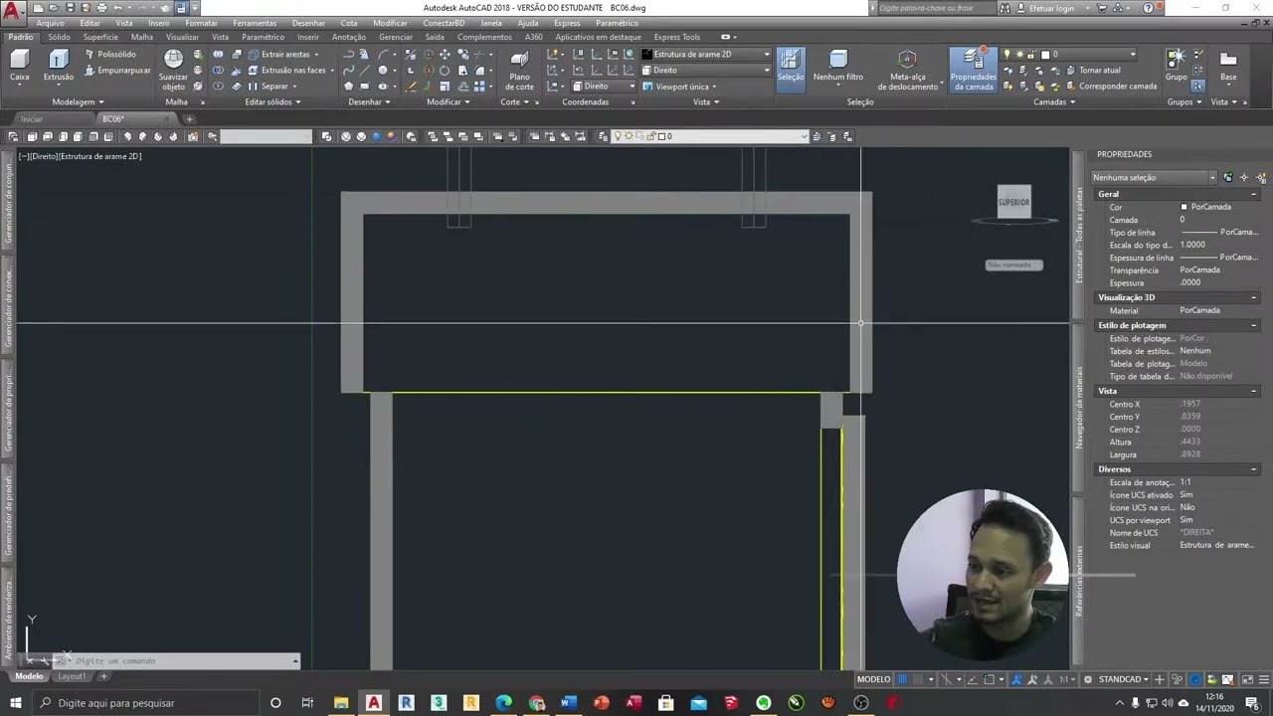Click the command line input field

[179, 660]
